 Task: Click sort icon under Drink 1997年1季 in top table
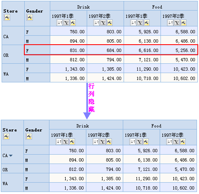coord(60,23)
